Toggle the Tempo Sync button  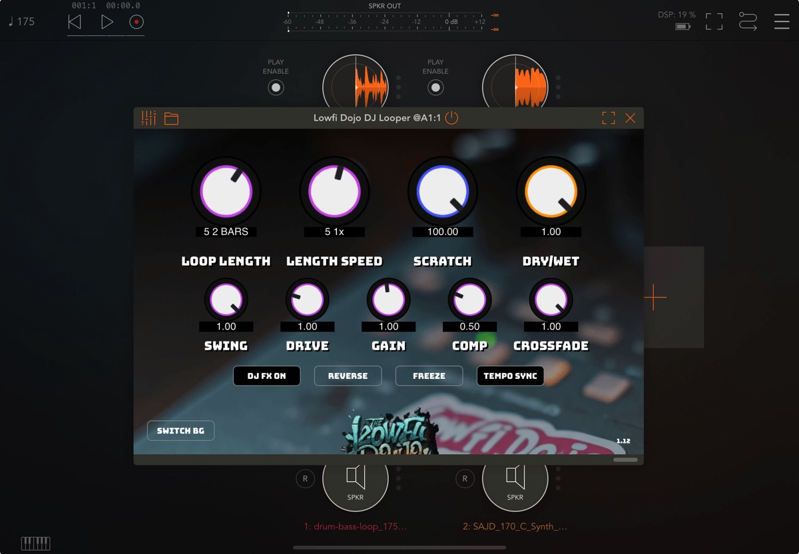(510, 376)
